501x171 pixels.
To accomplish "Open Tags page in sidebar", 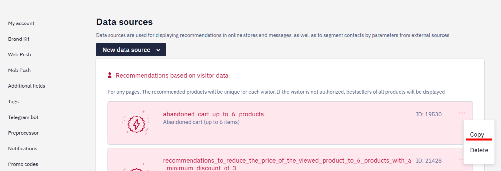I will point(13,101).
